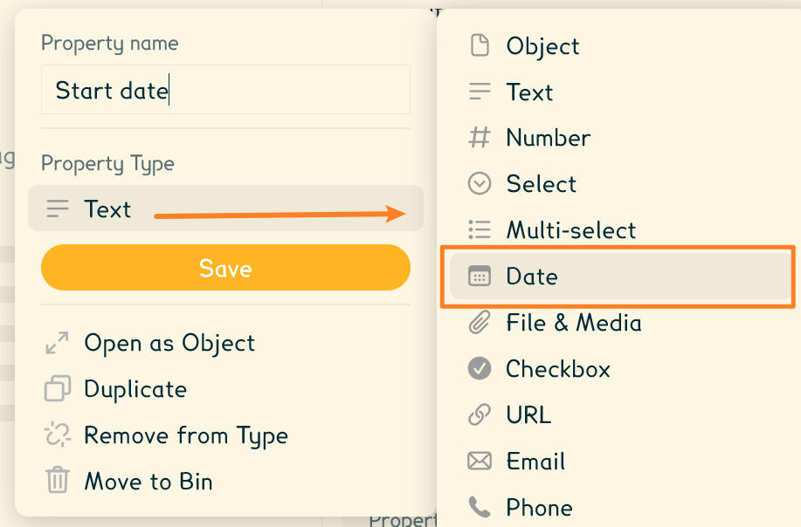Click the URL chain link icon

pyautogui.click(x=480, y=415)
